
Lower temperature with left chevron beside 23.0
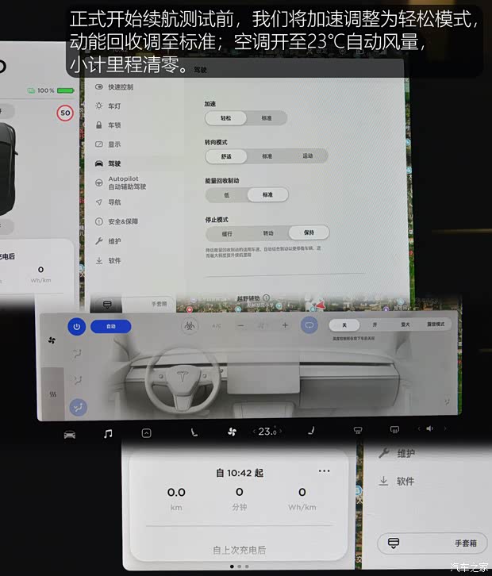pos(253,432)
